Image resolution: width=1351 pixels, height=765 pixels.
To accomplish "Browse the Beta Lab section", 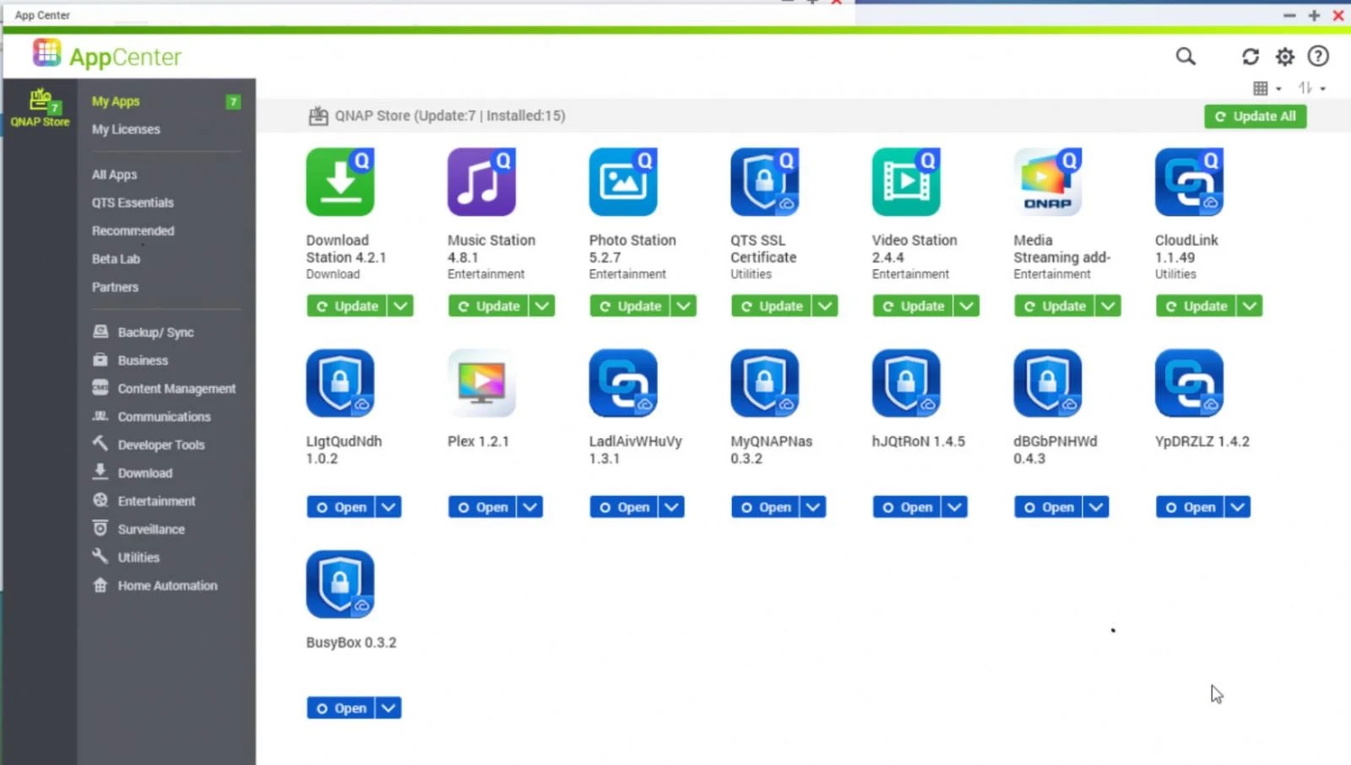I will [x=116, y=259].
